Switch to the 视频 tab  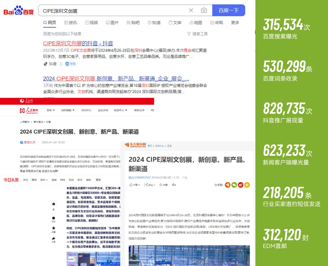(x=91, y=22)
